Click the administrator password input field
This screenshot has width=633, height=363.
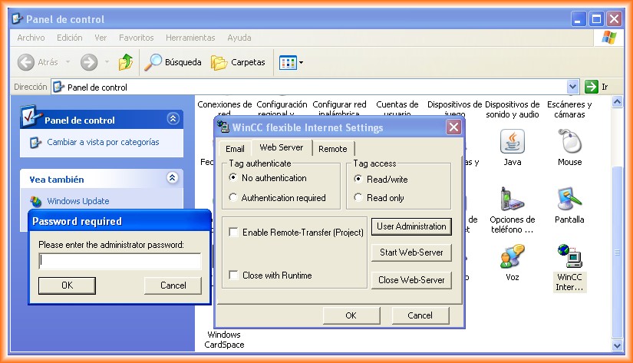pos(120,261)
